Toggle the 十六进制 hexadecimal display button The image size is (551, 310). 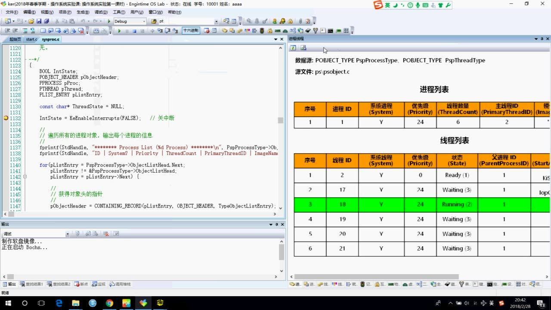point(191,31)
